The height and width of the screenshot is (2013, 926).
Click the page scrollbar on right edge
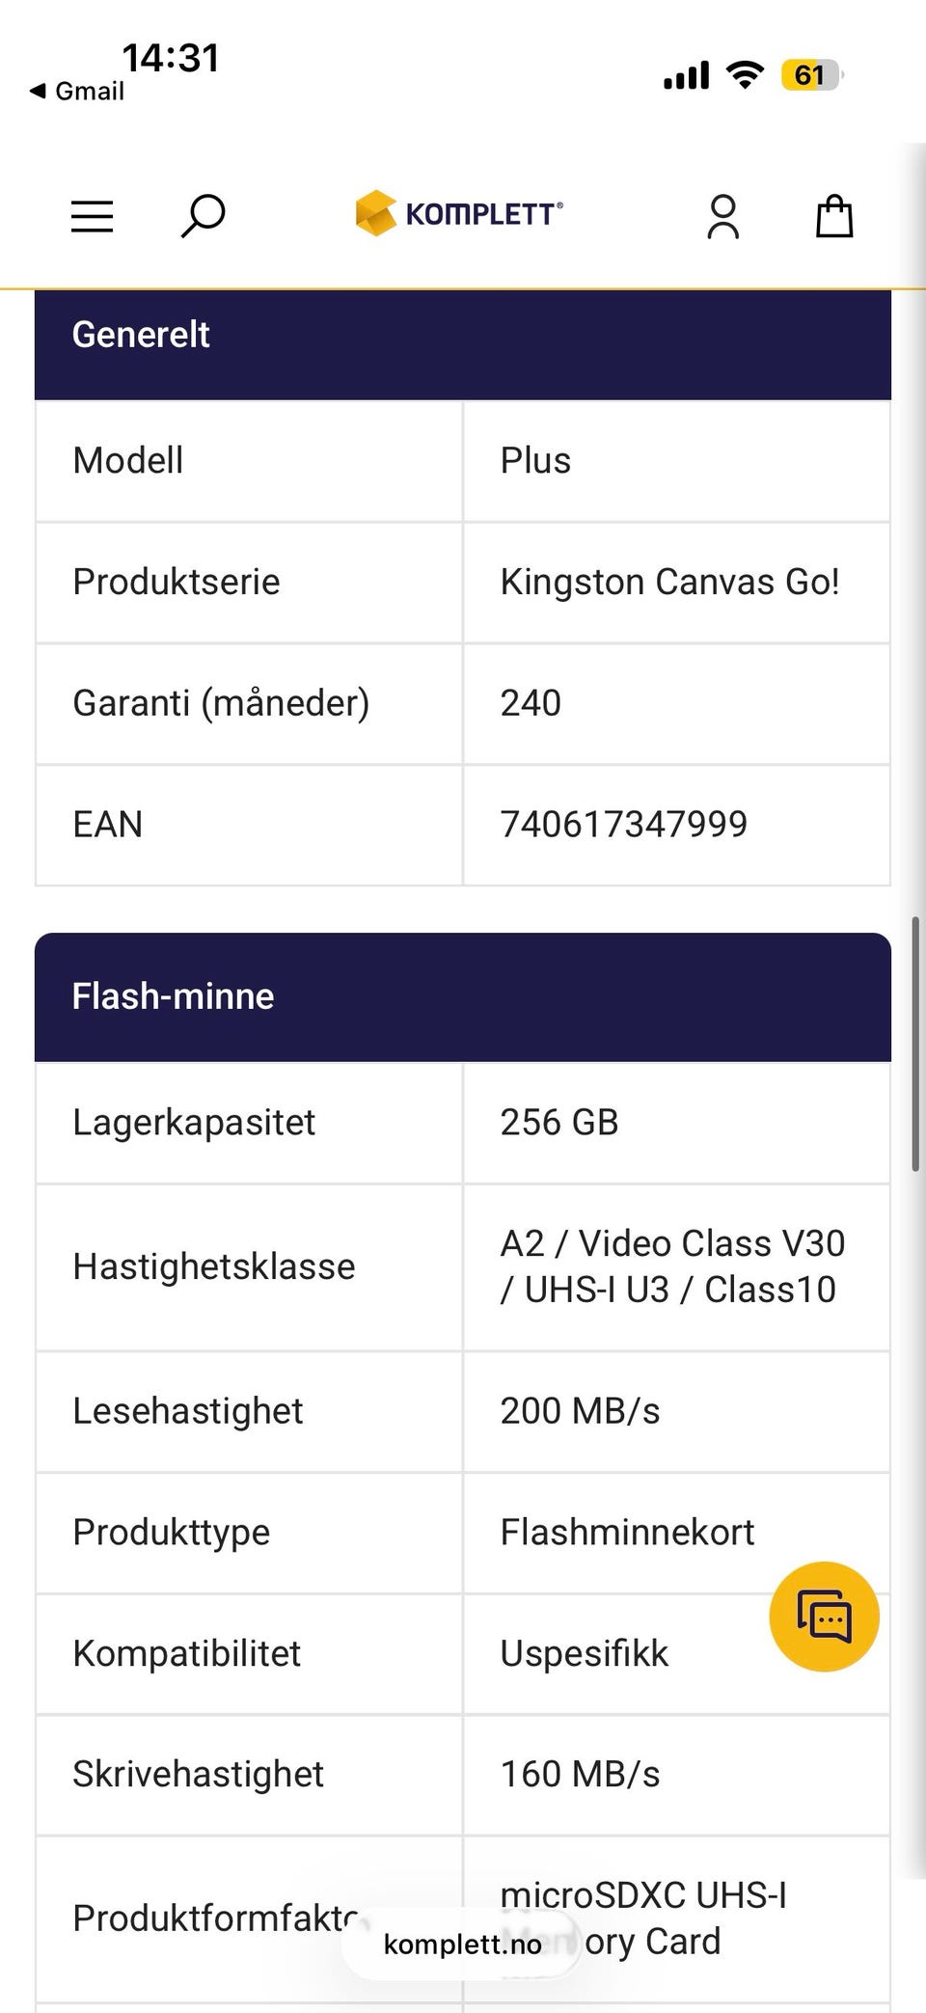pos(915,1044)
